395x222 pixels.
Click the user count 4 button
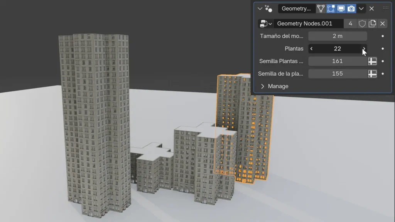[350, 24]
